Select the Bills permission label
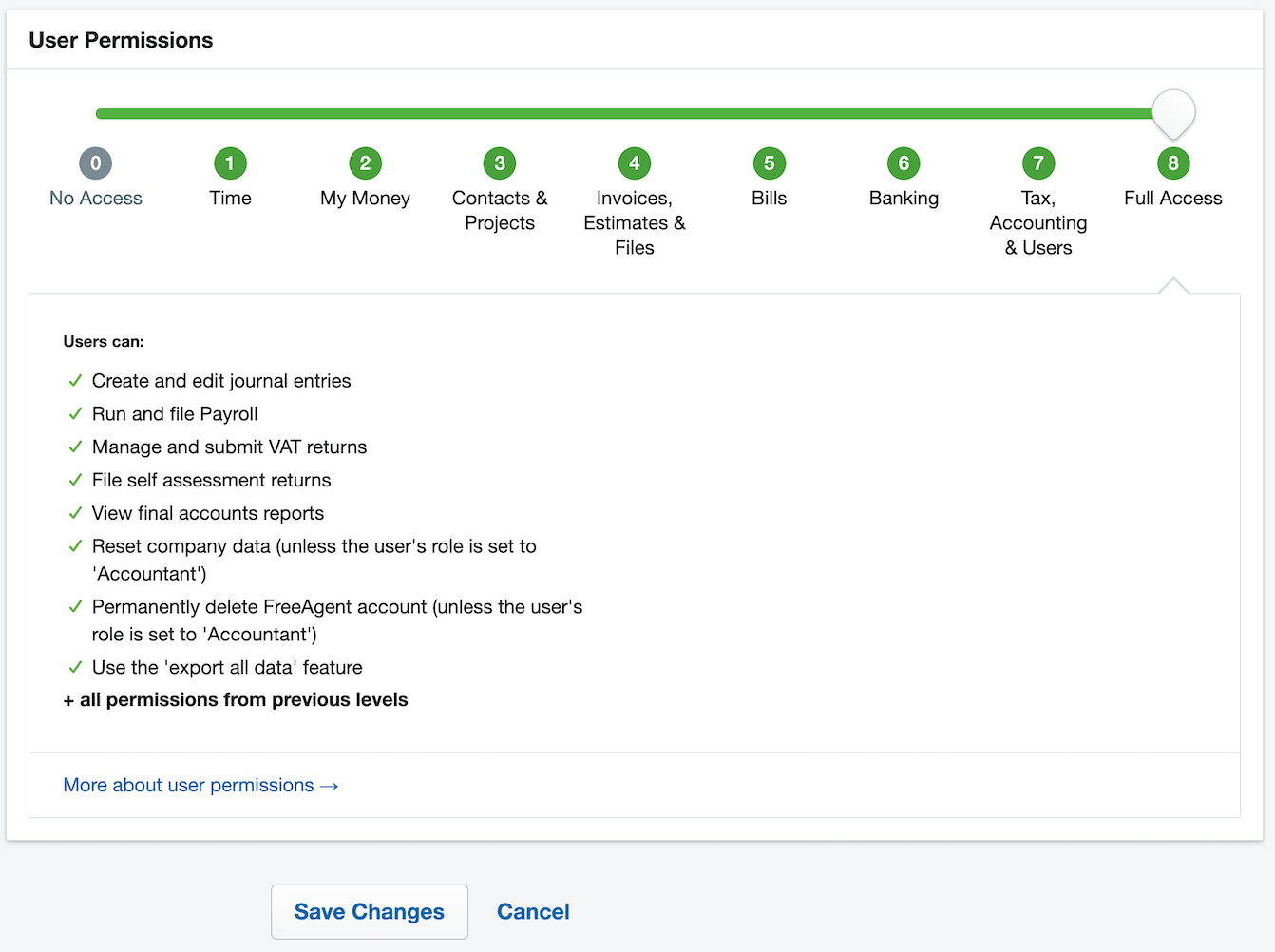The image size is (1275, 952). [769, 198]
